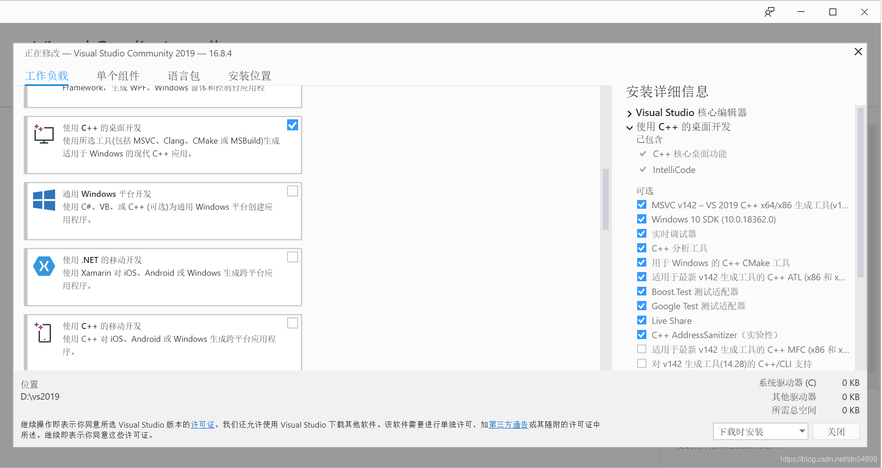The height and width of the screenshot is (468, 882).
Task: Click the installation details scrollbar thumb
Action: coord(860,192)
